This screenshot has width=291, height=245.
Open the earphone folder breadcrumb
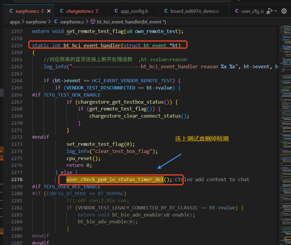pos(36,22)
